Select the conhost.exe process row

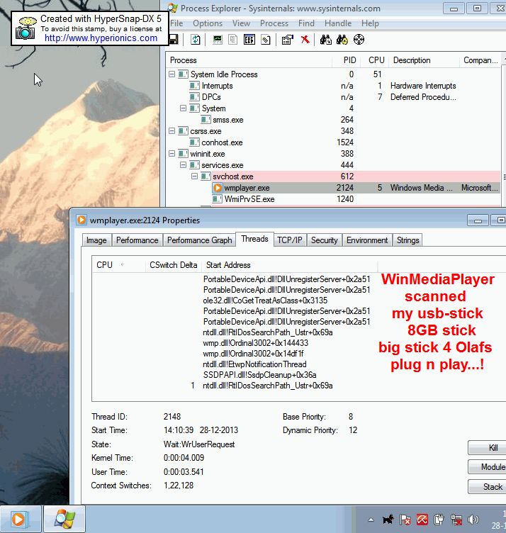334,142
